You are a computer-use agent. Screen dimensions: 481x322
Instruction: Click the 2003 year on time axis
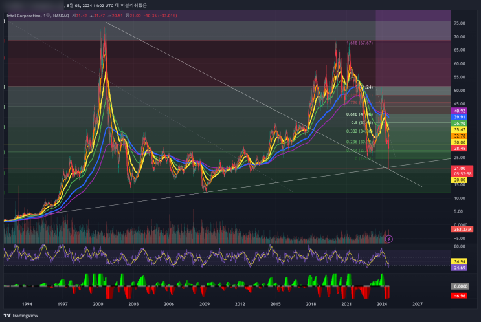(x=133, y=304)
